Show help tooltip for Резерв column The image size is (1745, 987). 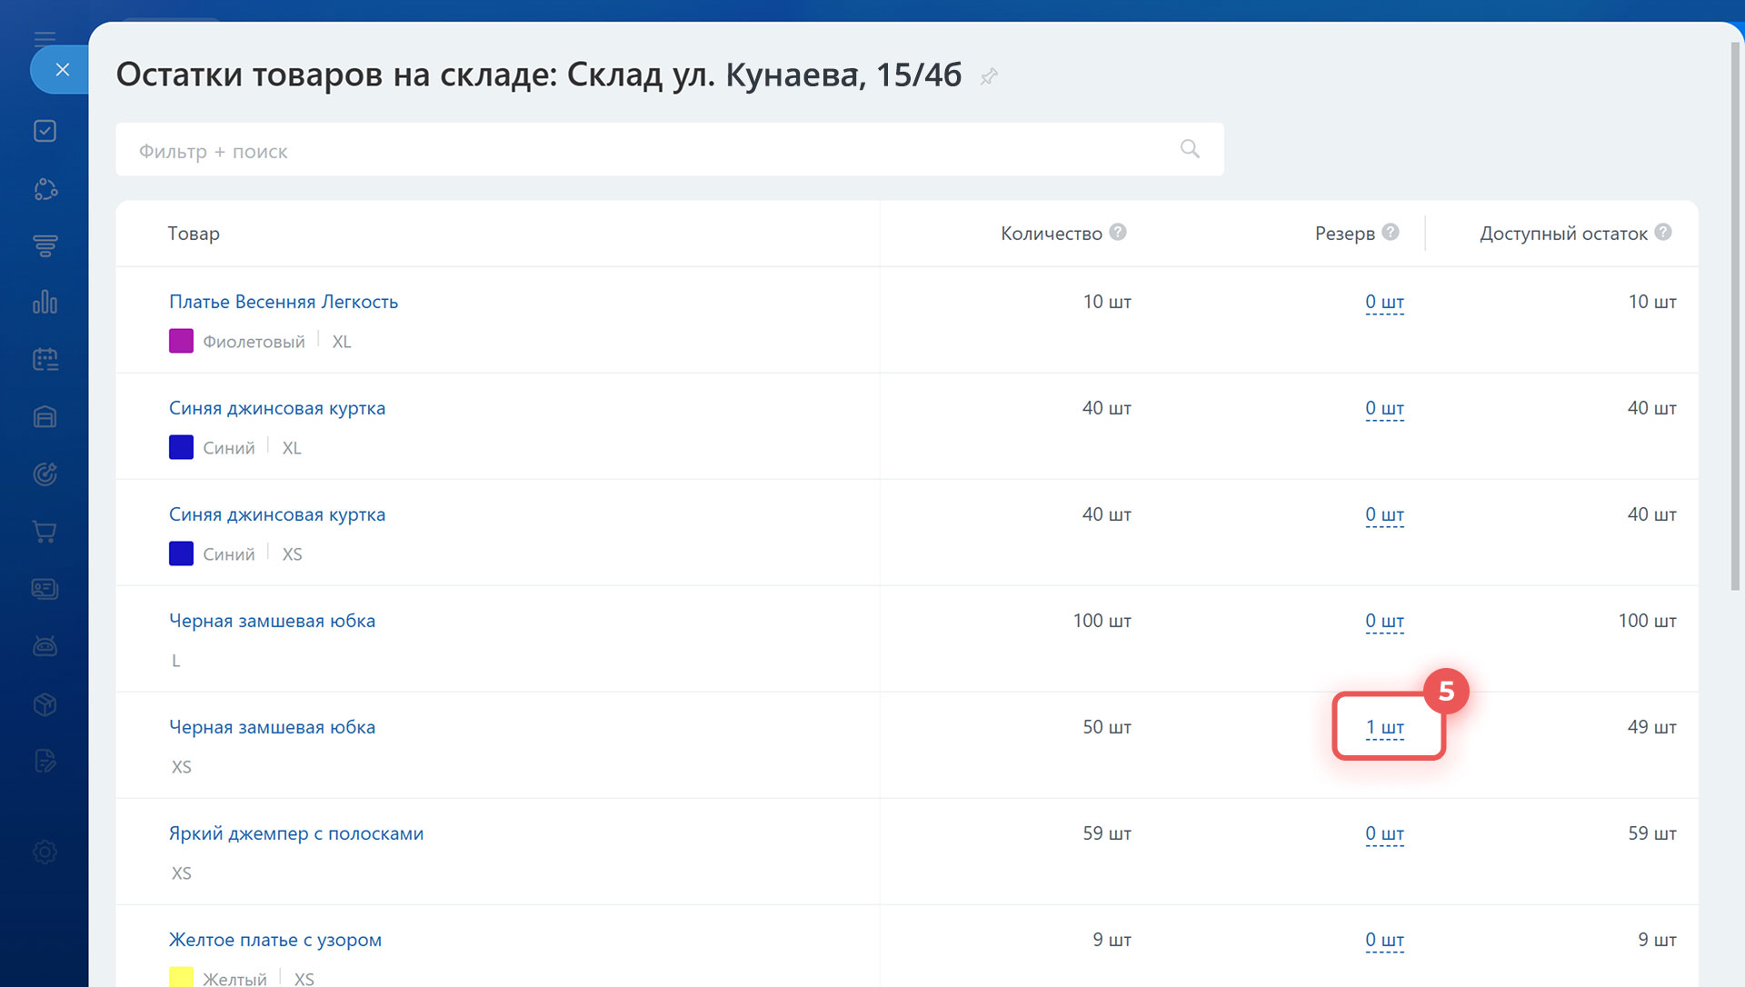pos(1391,233)
